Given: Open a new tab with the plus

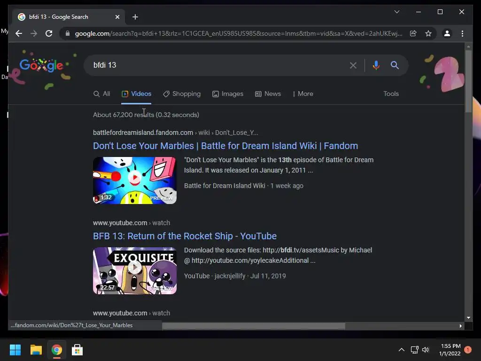Looking at the screenshot, I should click(x=135, y=17).
